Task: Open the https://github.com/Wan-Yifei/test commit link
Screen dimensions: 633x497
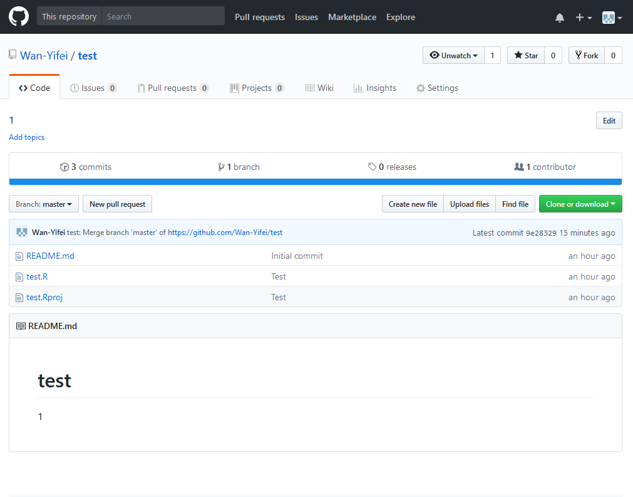Action: pyautogui.click(x=225, y=233)
